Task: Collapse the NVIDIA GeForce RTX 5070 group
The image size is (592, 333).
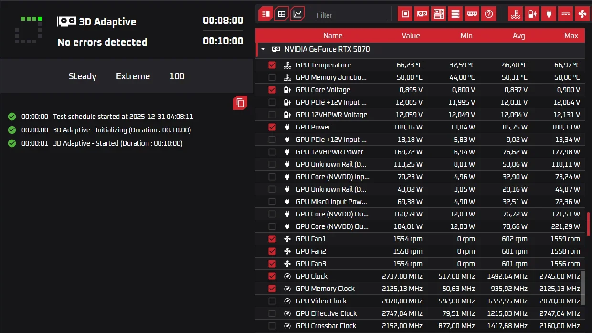Action: [x=263, y=49]
